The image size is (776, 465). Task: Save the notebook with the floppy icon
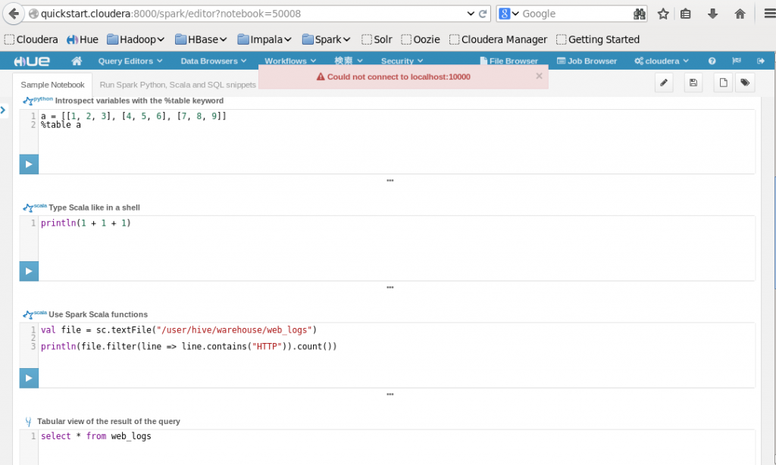pos(693,83)
